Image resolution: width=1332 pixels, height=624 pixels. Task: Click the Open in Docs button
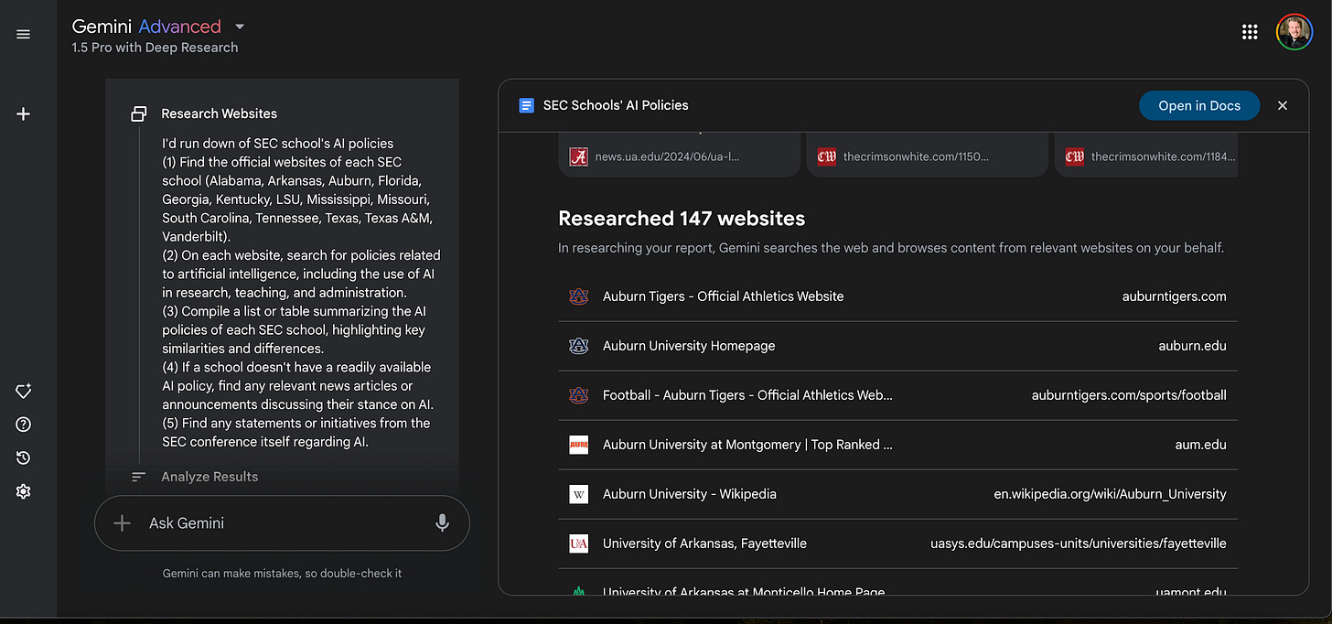pyautogui.click(x=1199, y=105)
